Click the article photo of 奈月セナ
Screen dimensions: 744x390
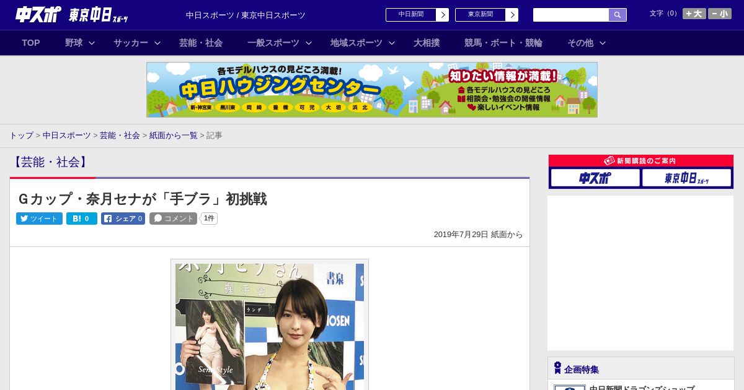(x=270, y=326)
